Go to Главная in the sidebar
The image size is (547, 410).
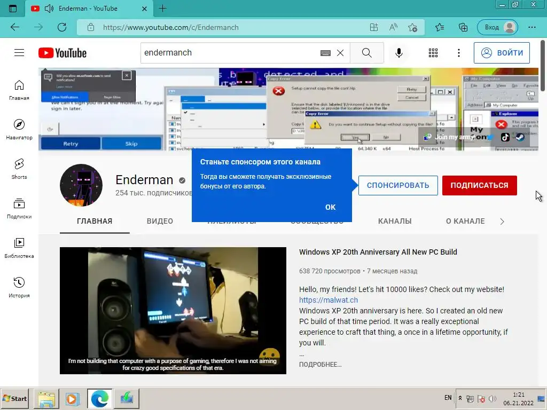tap(19, 90)
